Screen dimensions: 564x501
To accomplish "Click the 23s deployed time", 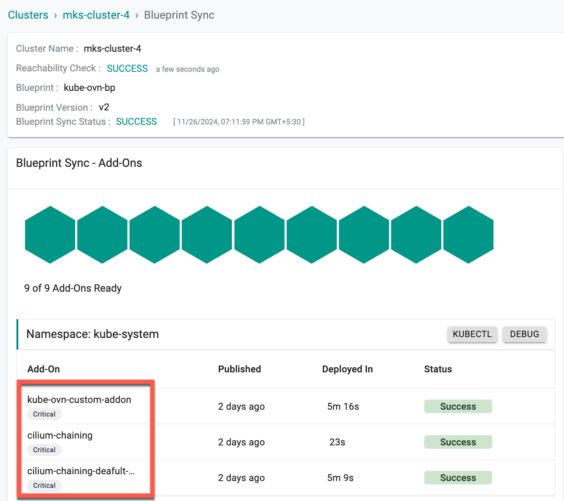I will click(x=337, y=442).
